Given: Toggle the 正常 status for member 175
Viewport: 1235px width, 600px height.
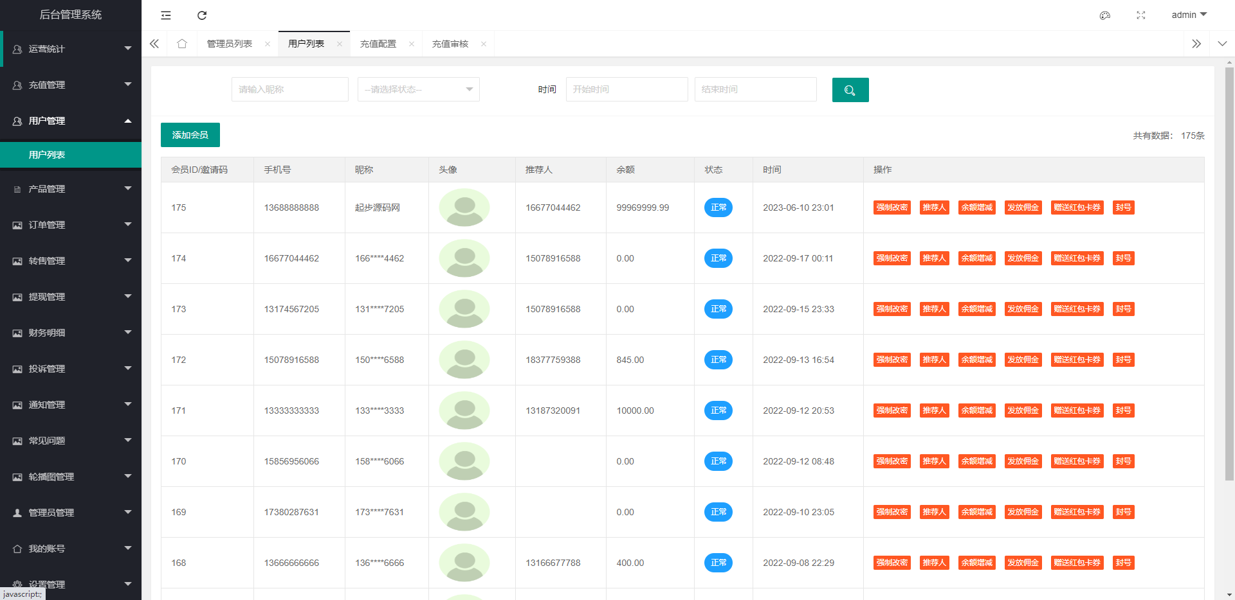Looking at the screenshot, I should tap(718, 207).
